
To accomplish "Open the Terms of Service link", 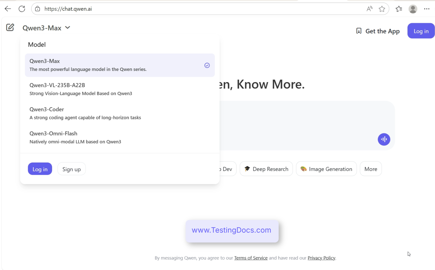I will 251,258.
